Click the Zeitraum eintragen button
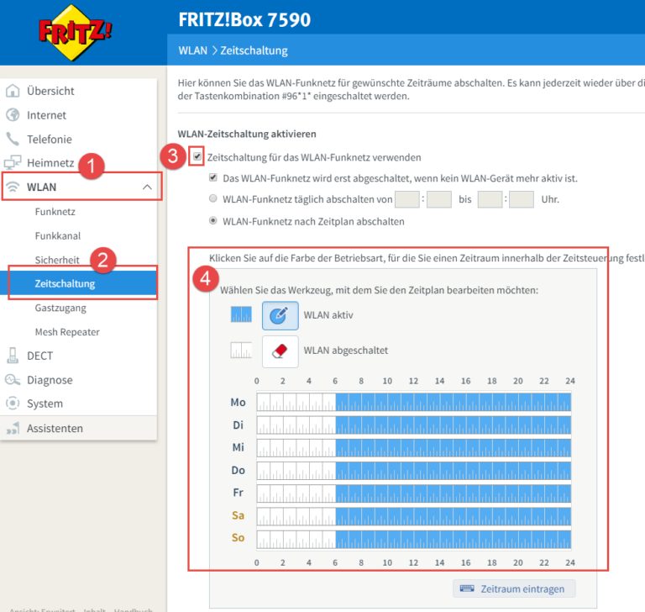 (x=514, y=588)
